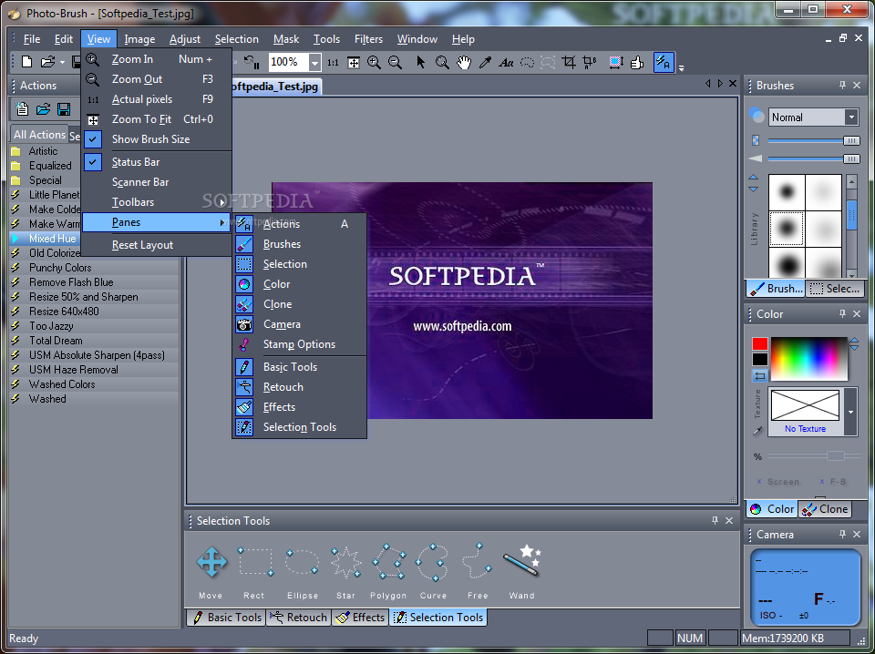Open the zoom percentage dropdown
Screen dimensions: 875x654
(314, 62)
